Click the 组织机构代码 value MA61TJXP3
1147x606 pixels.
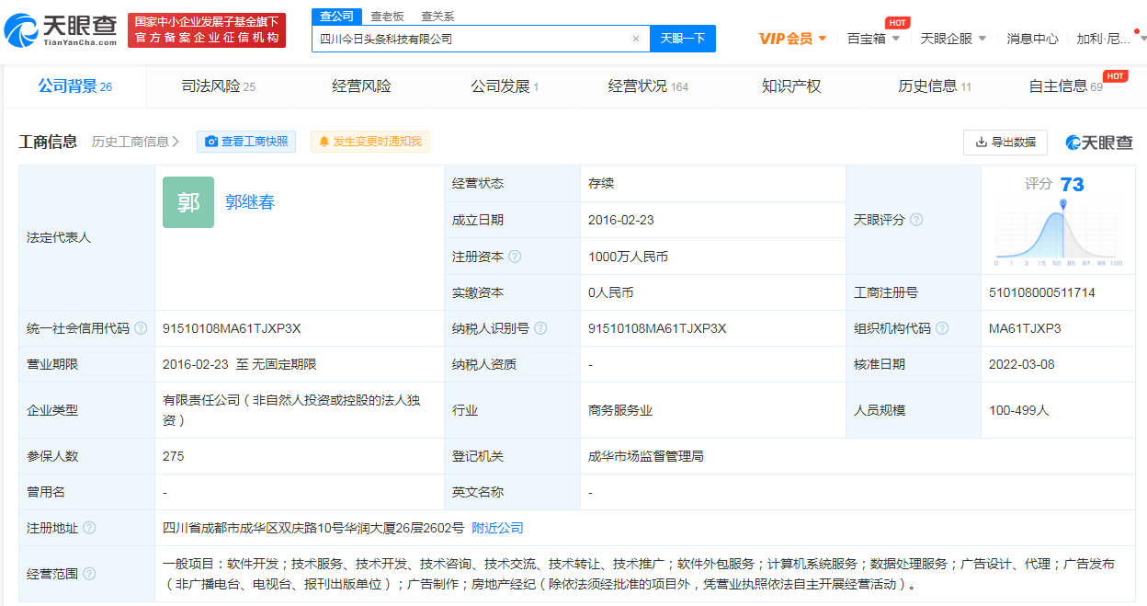[1025, 328]
